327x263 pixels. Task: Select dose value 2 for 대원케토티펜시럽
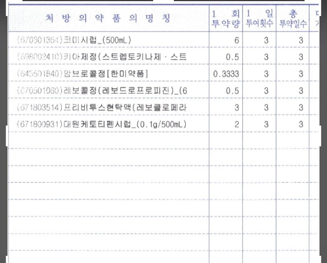[236, 125]
